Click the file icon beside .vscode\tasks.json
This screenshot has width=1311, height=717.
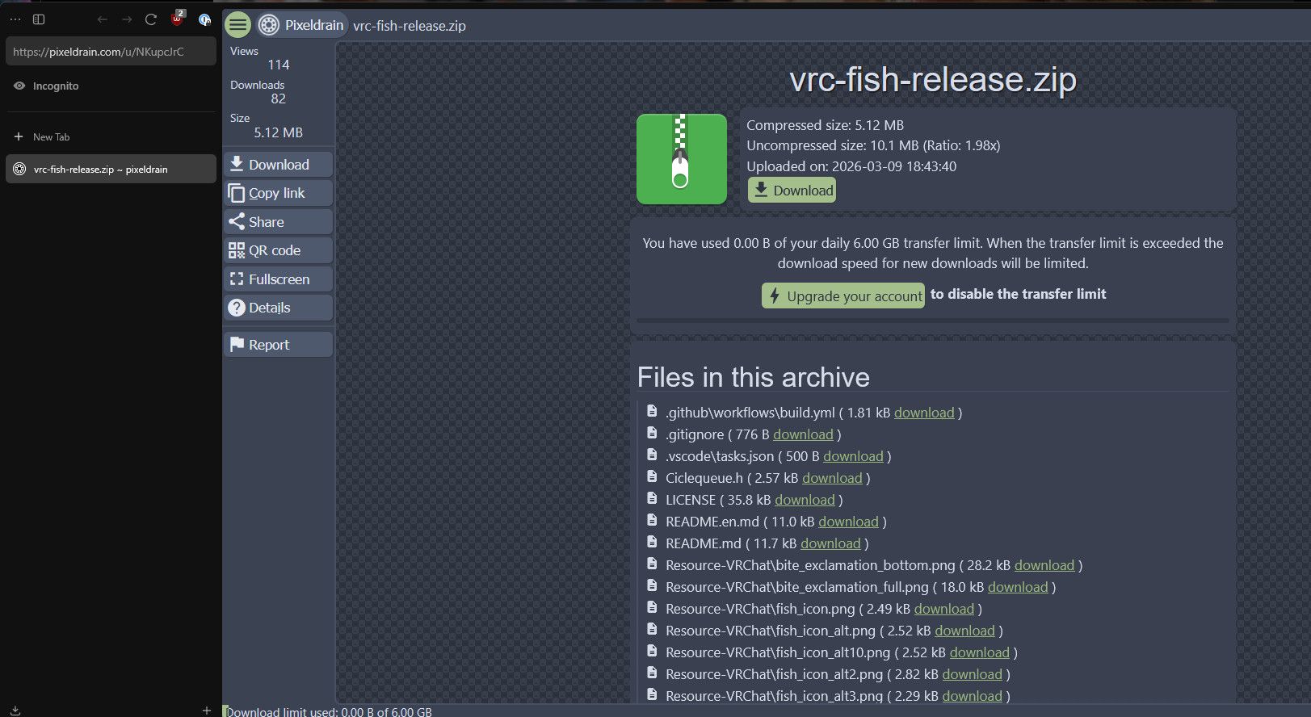coord(652,455)
